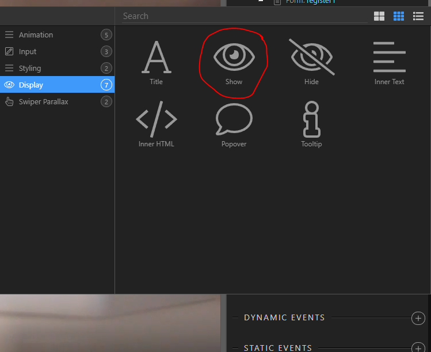Open the Swiper Parallax category
Viewport: 431px width, 352px height.
pos(57,101)
